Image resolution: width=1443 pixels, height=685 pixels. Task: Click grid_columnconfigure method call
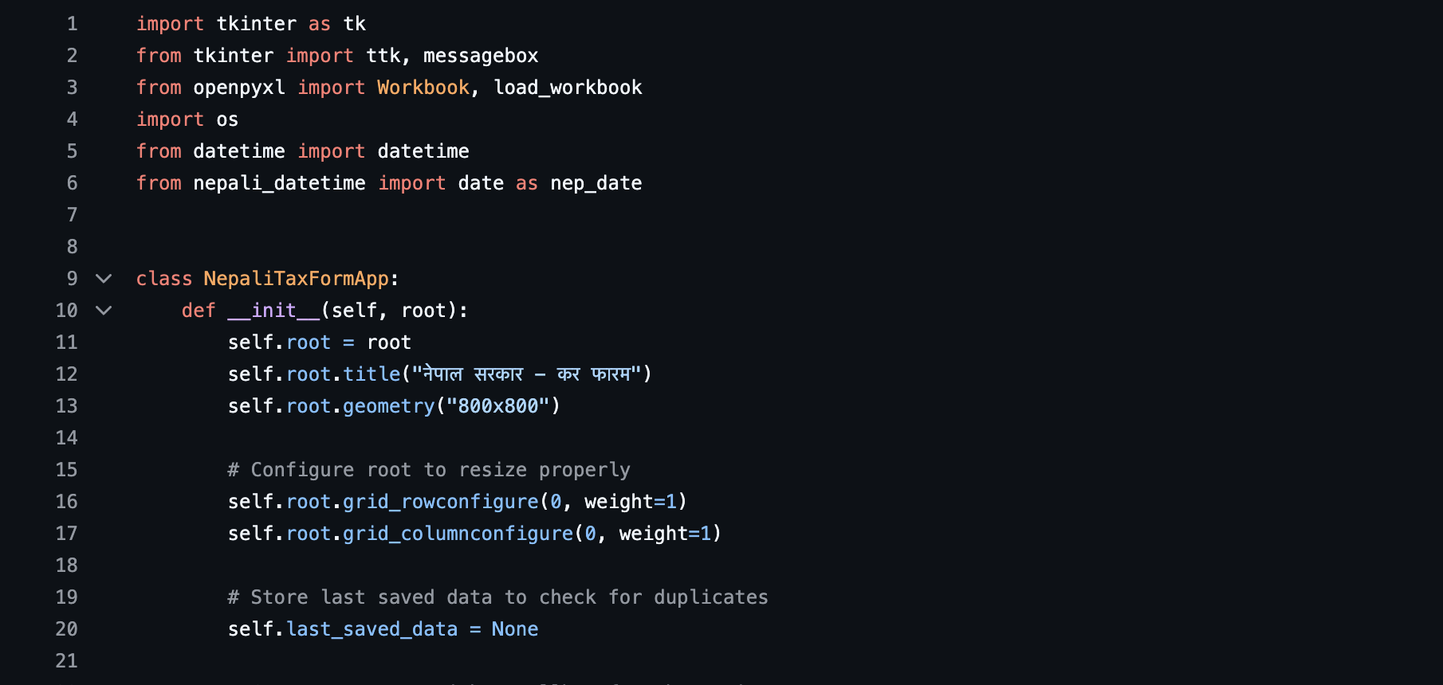click(458, 534)
